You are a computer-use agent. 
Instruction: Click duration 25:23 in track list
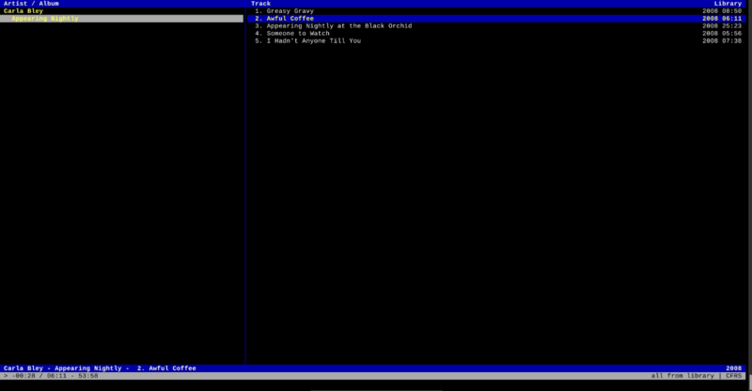[x=732, y=26]
